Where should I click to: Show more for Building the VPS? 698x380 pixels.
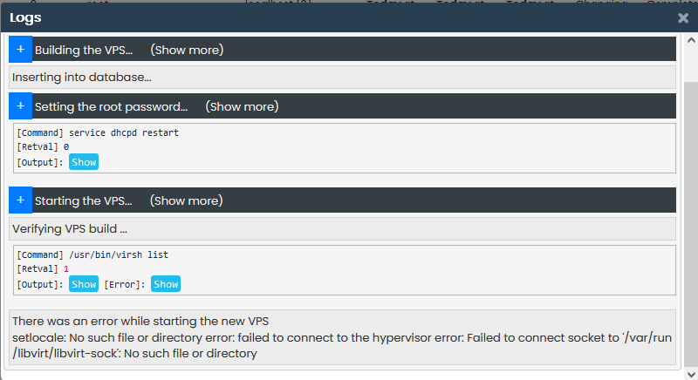tap(187, 50)
